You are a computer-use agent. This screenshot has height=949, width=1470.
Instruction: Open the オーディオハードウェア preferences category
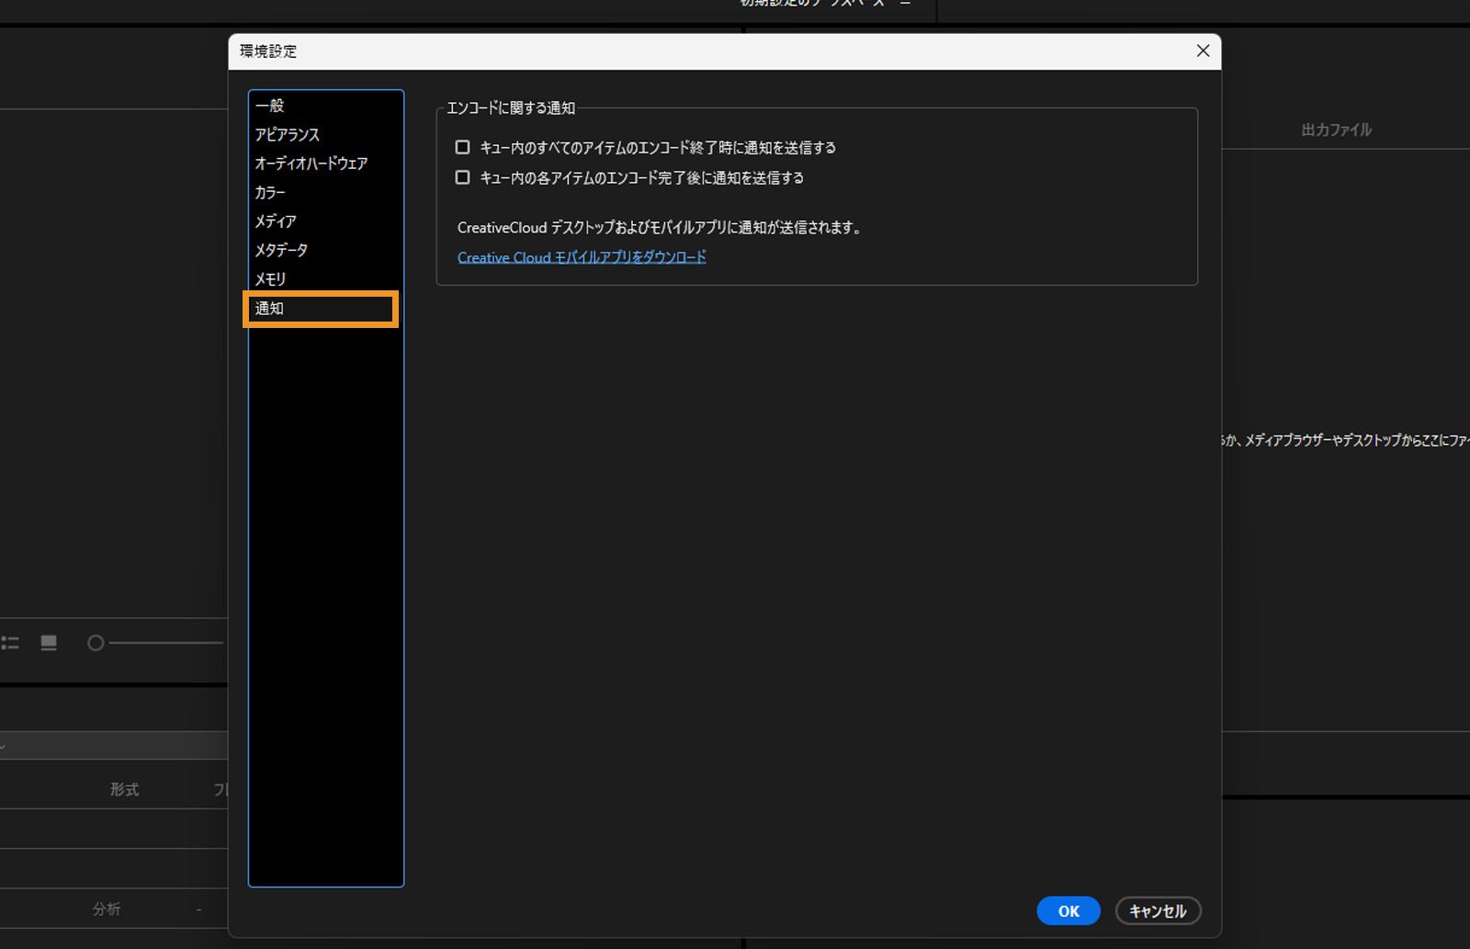tap(311, 164)
